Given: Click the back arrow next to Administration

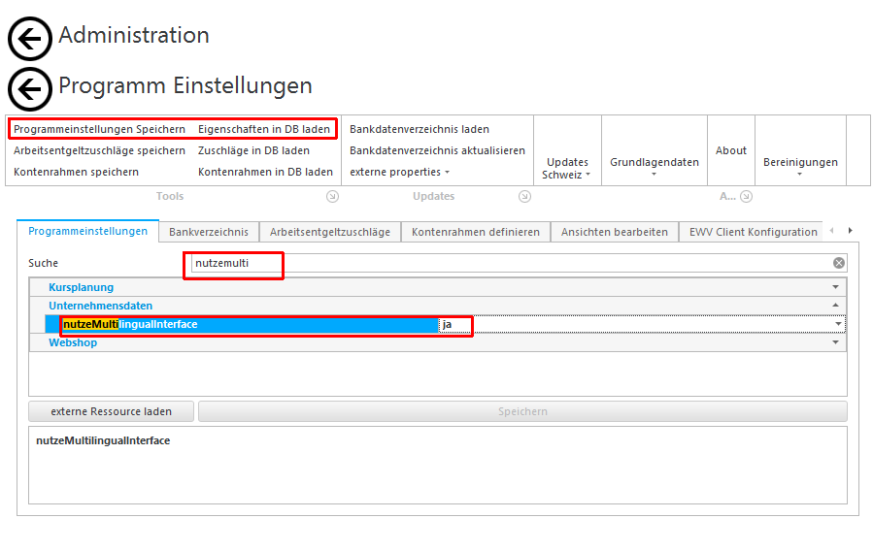Looking at the screenshot, I should [x=30, y=39].
